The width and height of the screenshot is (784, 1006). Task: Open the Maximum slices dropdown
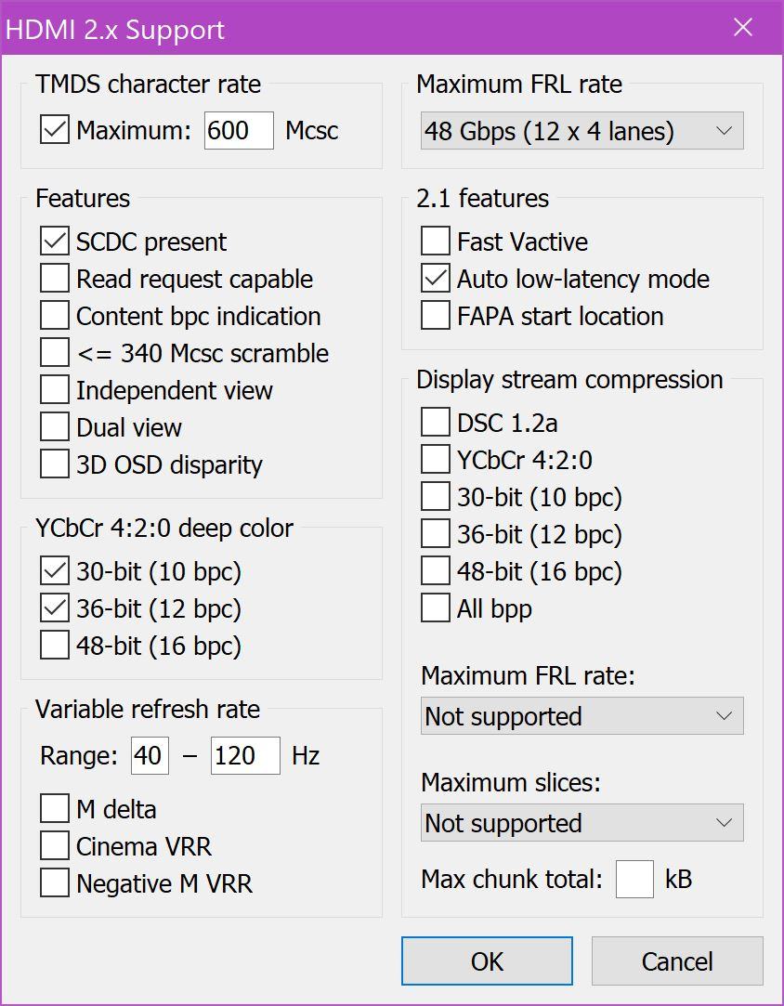click(x=581, y=823)
